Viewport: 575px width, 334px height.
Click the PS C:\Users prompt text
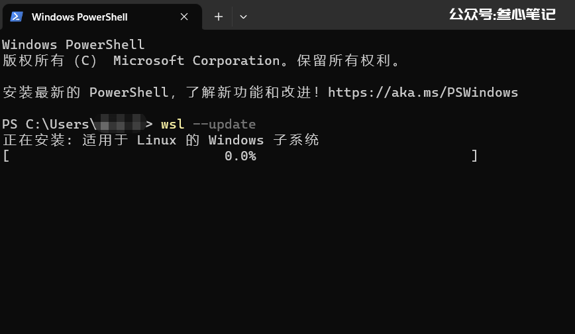coord(49,124)
